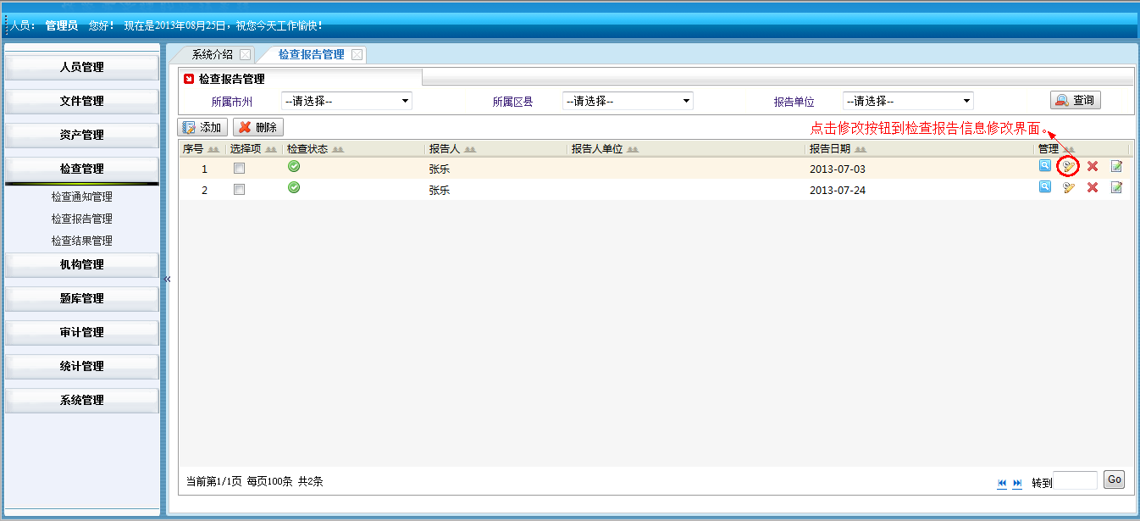Click the 2013-07-24 date cell
Viewport: 1140px width, 521px height.
838,190
